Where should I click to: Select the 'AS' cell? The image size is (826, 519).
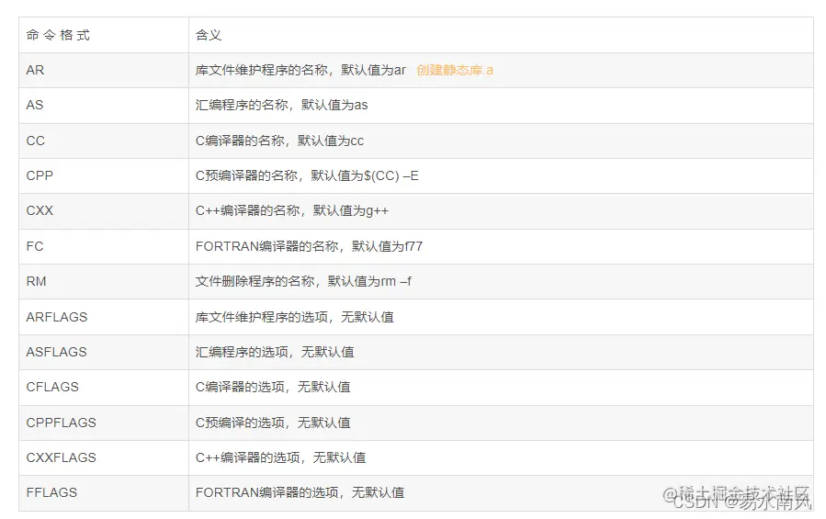tap(104, 106)
